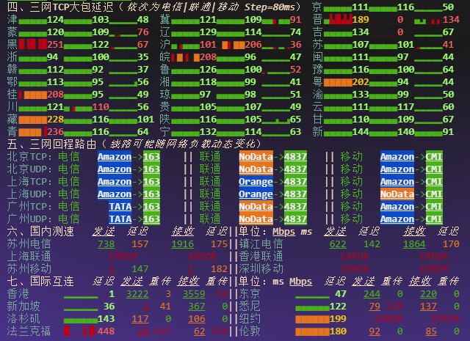The width and height of the screenshot is (470, 341).
Task: Click CMI in the 北京TCP 移动 route
Action: [434, 157]
